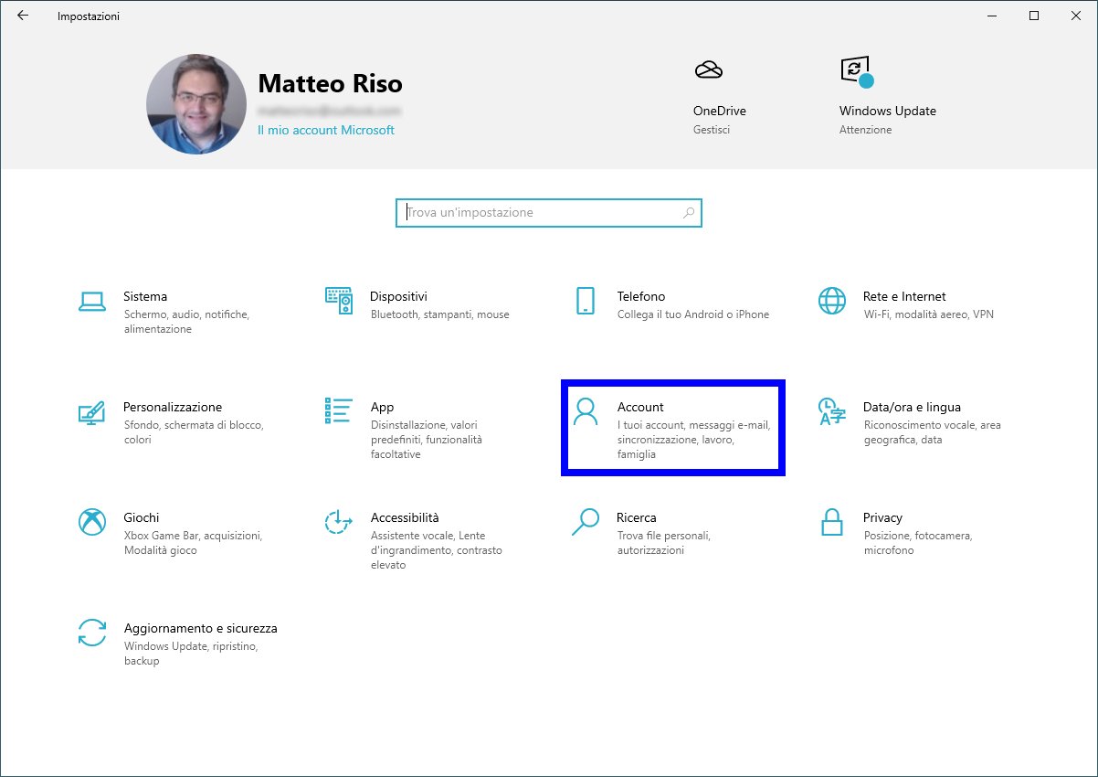Image resolution: width=1098 pixels, height=777 pixels.
Task: Open the Ricerca magnifier icon
Action: tap(586, 522)
